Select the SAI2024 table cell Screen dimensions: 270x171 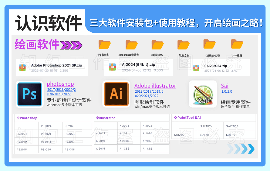(211, 126)
